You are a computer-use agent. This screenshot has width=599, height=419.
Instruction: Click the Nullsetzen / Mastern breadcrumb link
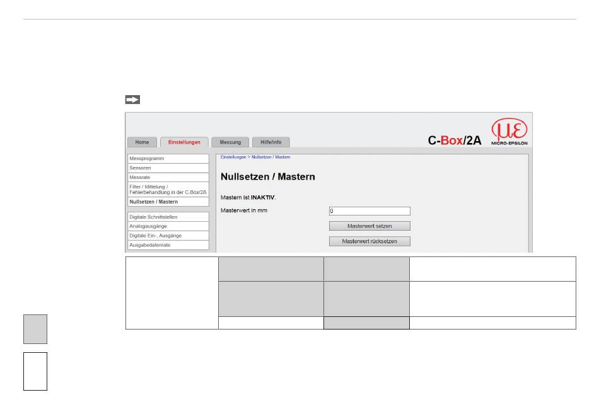pos(271,158)
